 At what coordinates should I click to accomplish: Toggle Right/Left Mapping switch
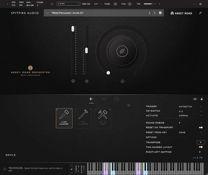click(x=200, y=152)
